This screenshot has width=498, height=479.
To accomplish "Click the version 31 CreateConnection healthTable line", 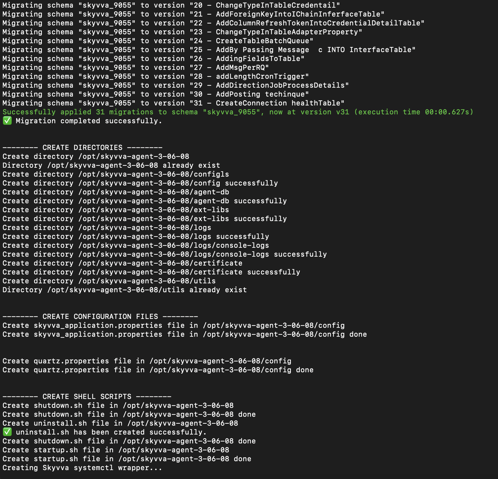I will click(x=174, y=103).
